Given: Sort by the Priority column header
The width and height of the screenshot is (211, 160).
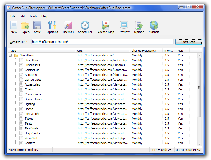Looking at the screenshot, I should click(x=169, y=51).
